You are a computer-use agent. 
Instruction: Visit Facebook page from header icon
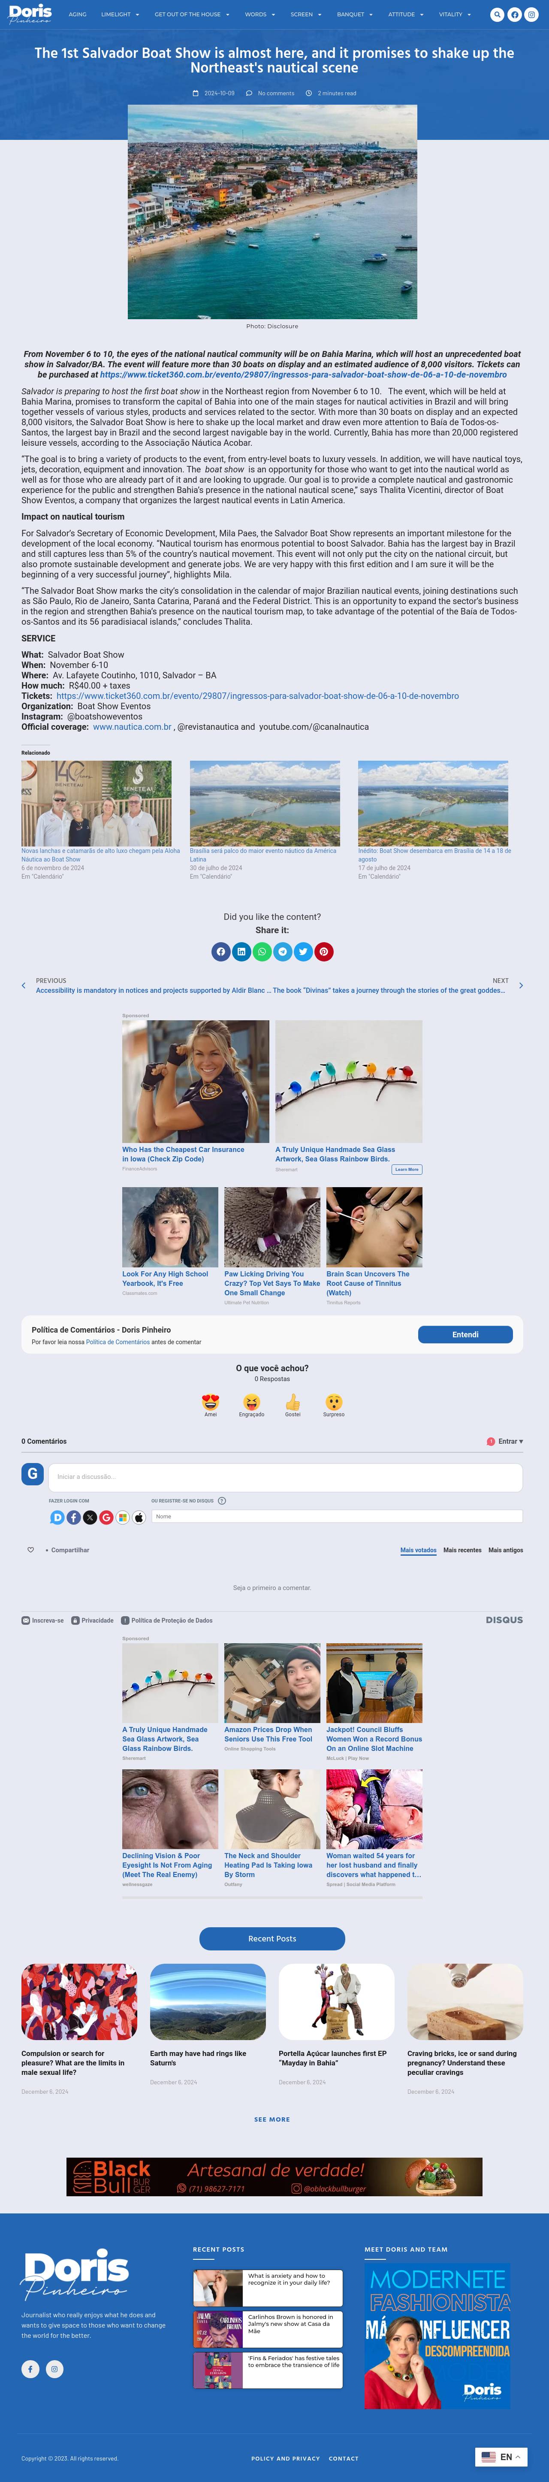pyautogui.click(x=514, y=15)
